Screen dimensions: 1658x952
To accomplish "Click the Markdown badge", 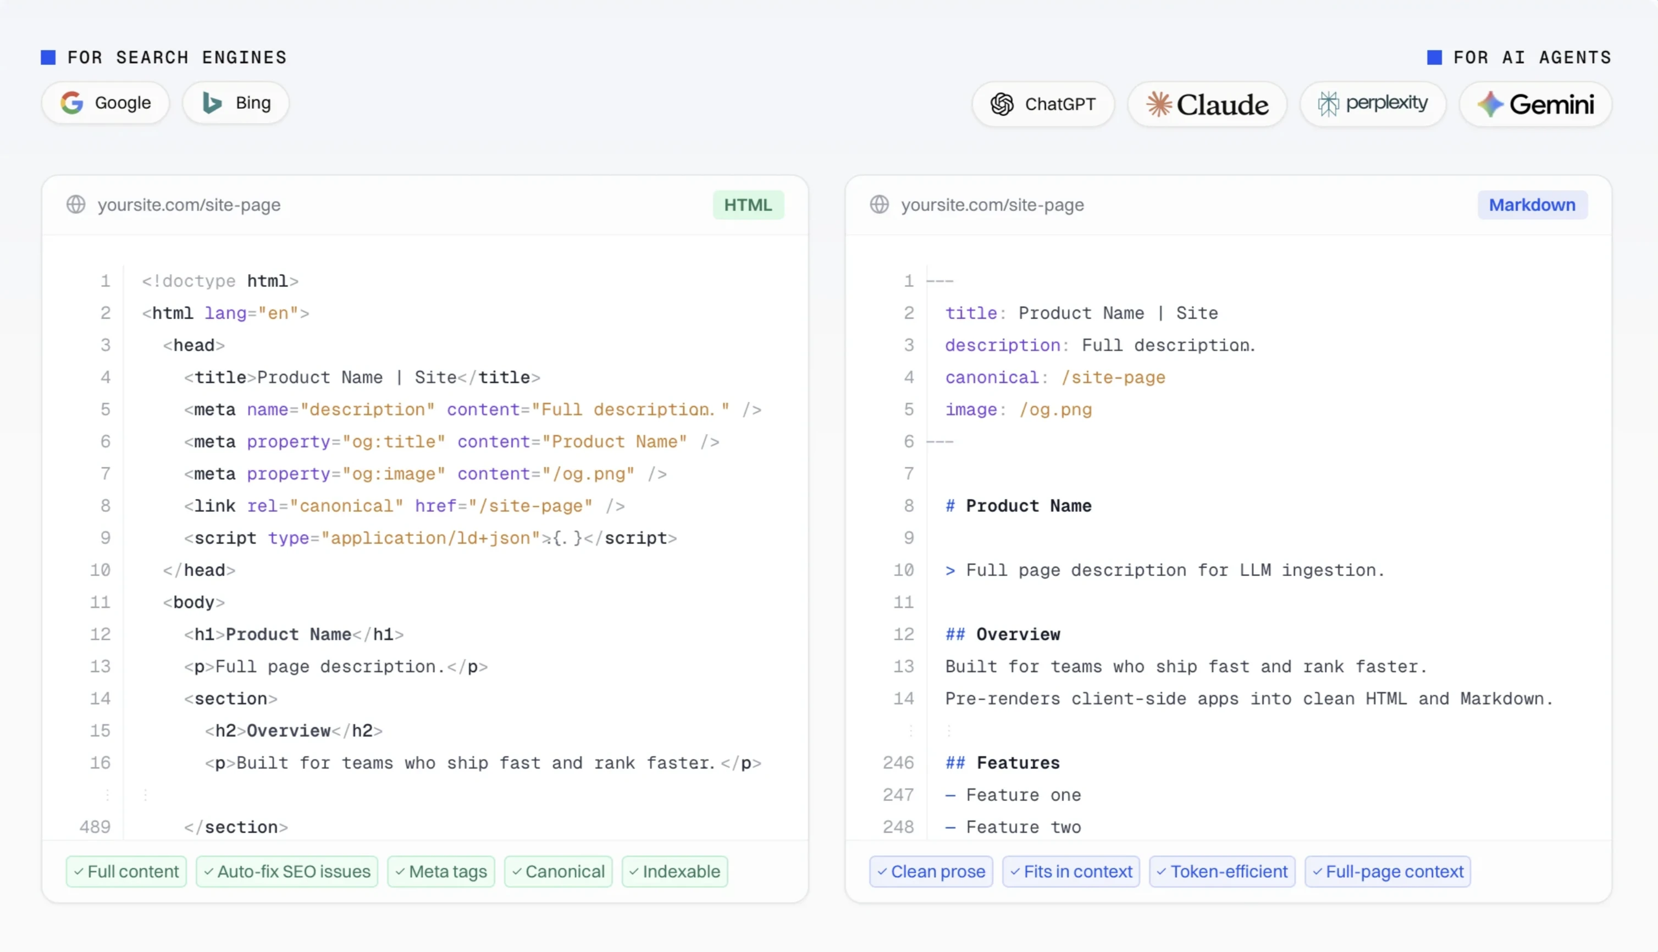I will pos(1532,204).
